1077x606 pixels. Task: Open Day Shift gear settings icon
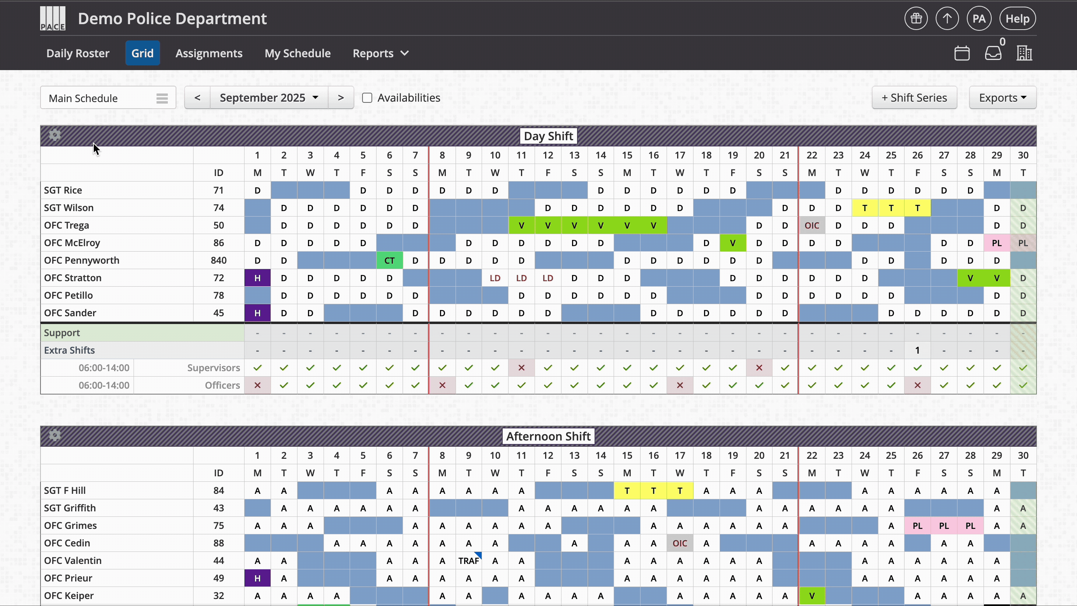(x=55, y=135)
